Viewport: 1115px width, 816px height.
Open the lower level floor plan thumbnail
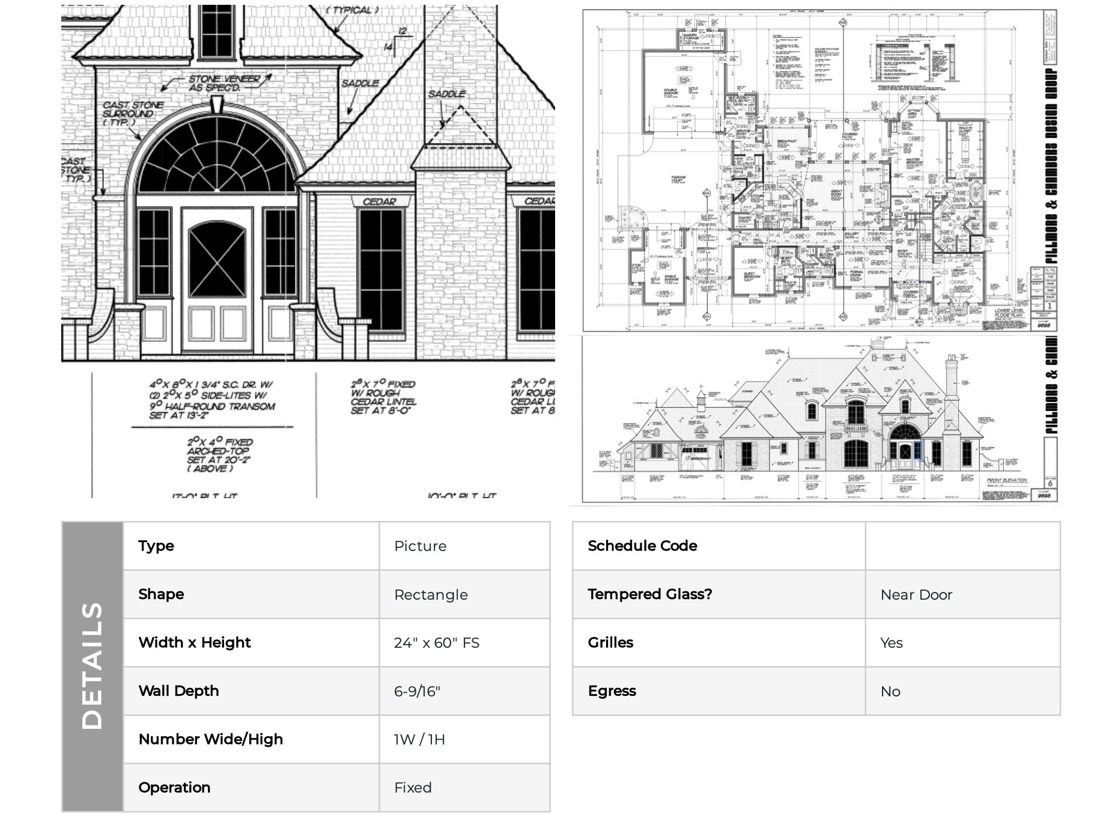tap(820, 170)
